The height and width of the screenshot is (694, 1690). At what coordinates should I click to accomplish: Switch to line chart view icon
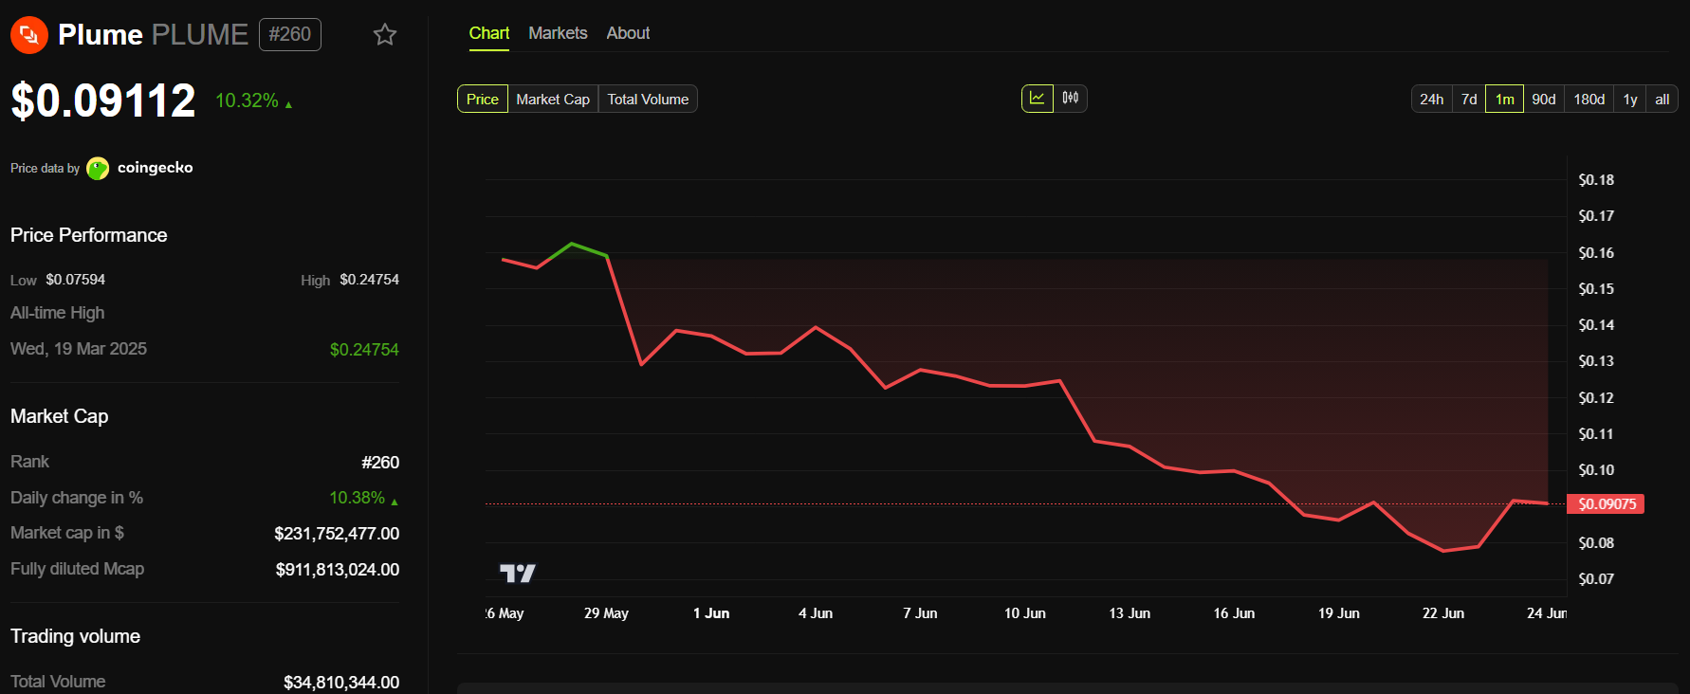pyautogui.click(x=1038, y=98)
